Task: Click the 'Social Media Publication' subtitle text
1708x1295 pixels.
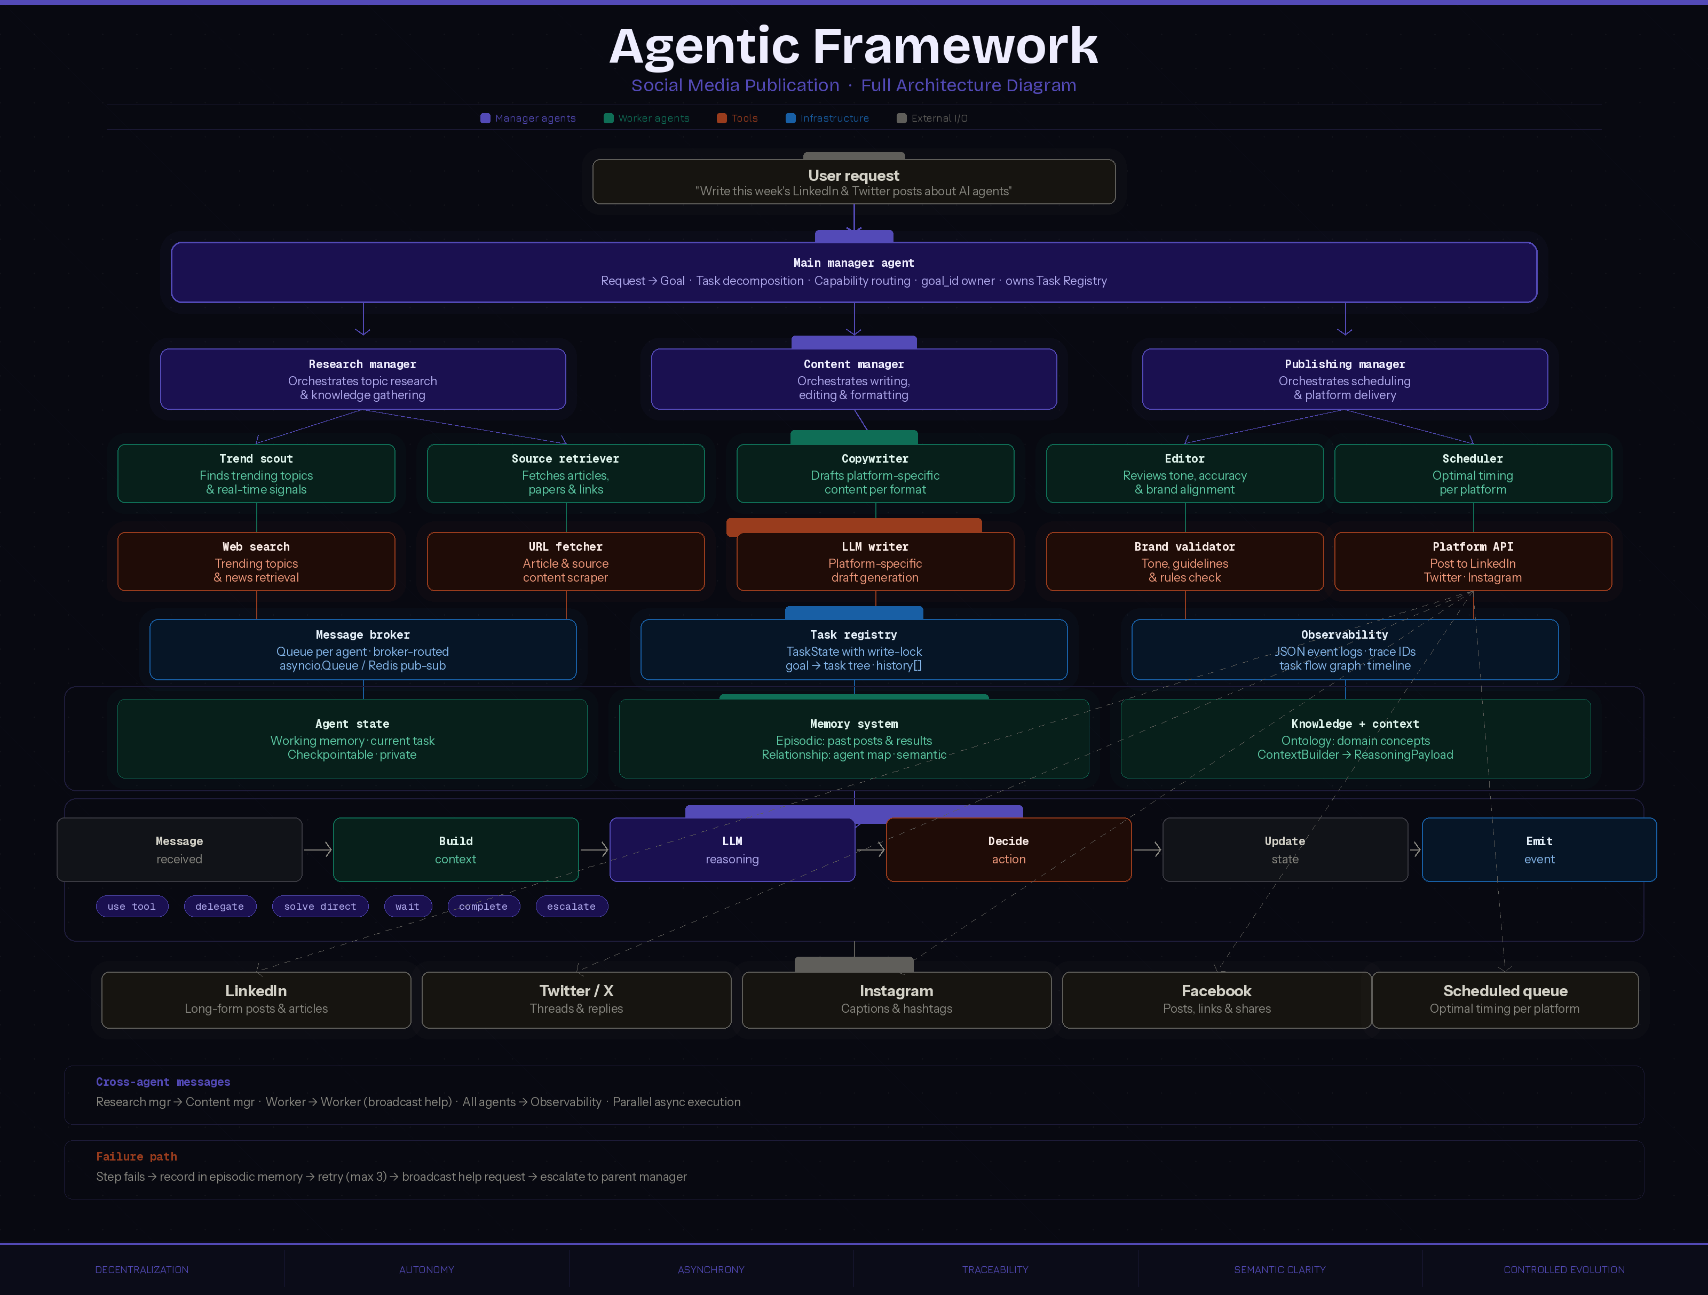Action: click(735, 86)
